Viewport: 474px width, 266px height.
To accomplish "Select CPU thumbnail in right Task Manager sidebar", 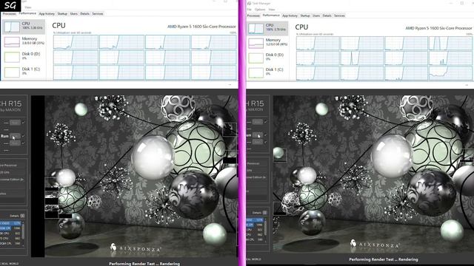I will pos(256,28).
